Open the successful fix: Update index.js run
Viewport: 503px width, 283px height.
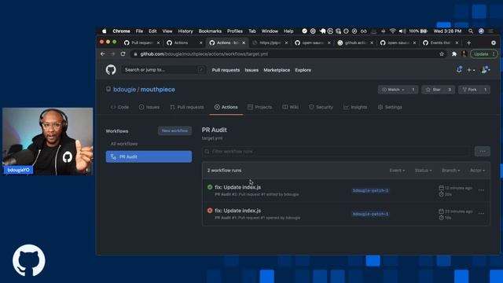[237, 187]
